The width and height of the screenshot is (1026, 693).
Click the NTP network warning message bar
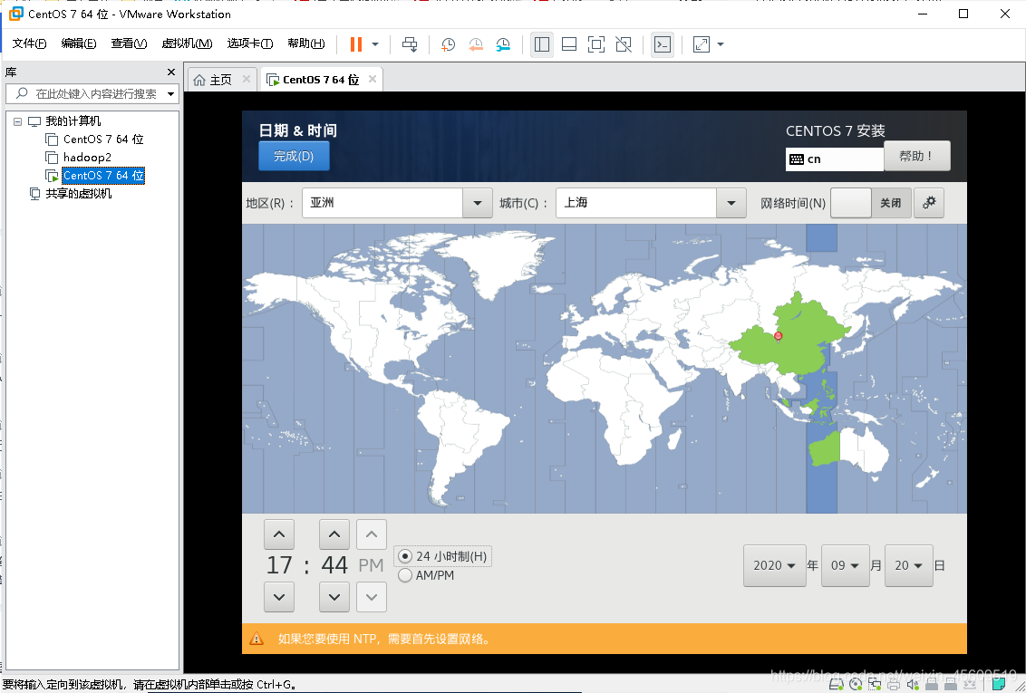pyautogui.click(x=604, y=639)
